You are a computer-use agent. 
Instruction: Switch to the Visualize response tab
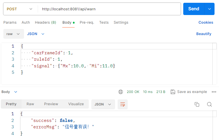pos(76,104)
